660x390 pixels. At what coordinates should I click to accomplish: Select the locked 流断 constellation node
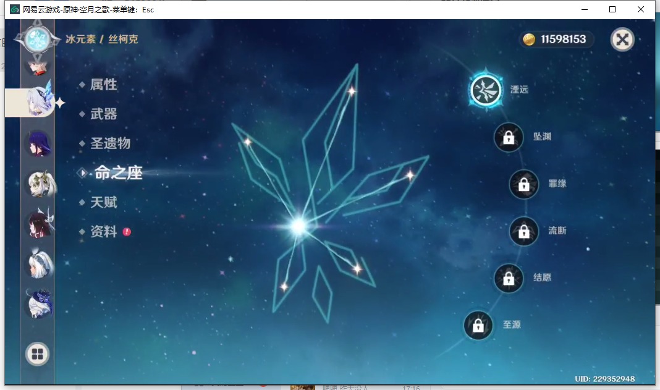[523, 231]
